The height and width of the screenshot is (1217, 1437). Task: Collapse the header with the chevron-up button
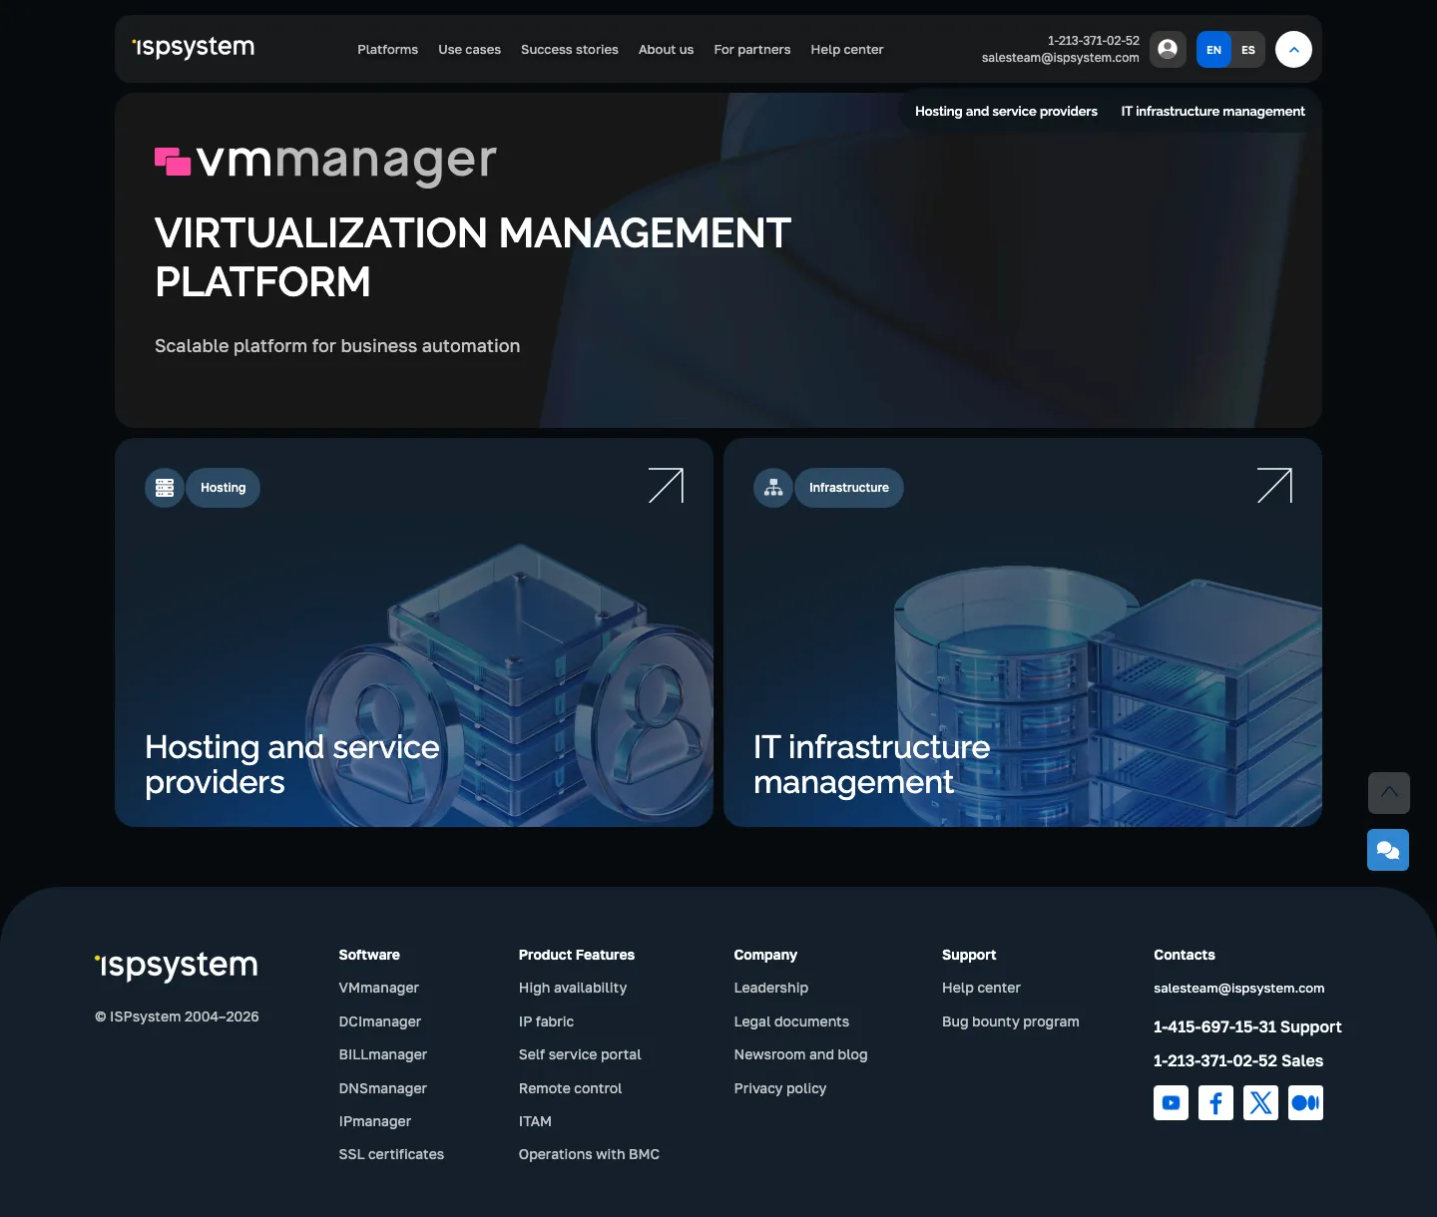tap(1293, 49)
